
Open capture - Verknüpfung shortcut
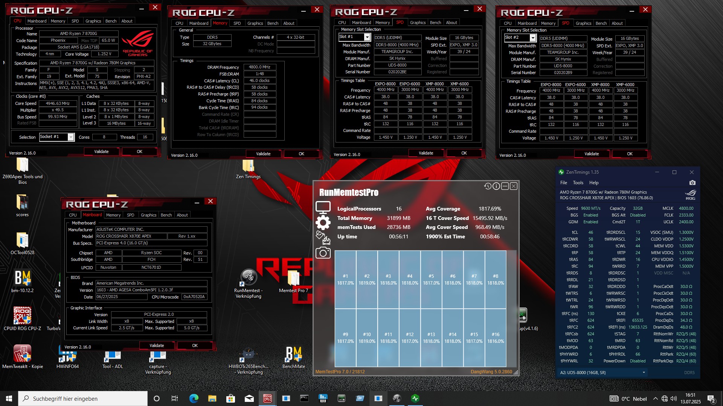[x=158, y=362]
